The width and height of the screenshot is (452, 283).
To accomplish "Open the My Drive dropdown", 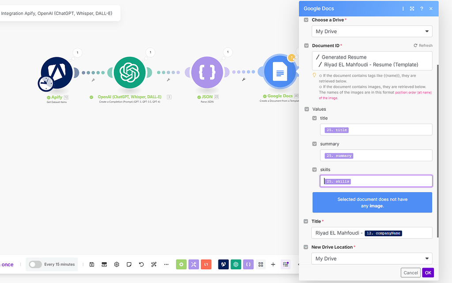I will coord(372,31).
